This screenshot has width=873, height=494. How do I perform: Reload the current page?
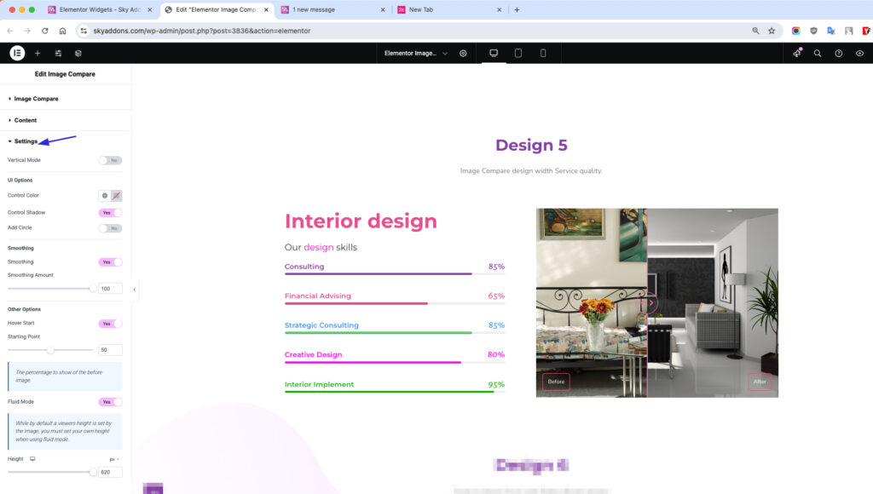tap(44, 31)
